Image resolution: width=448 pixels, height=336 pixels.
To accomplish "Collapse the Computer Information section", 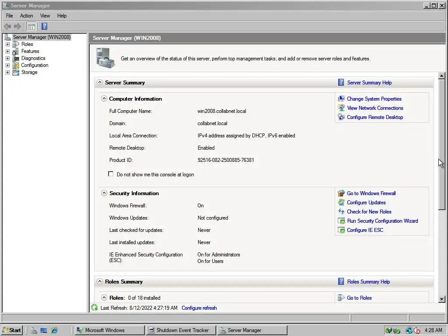I will (104, 98).
